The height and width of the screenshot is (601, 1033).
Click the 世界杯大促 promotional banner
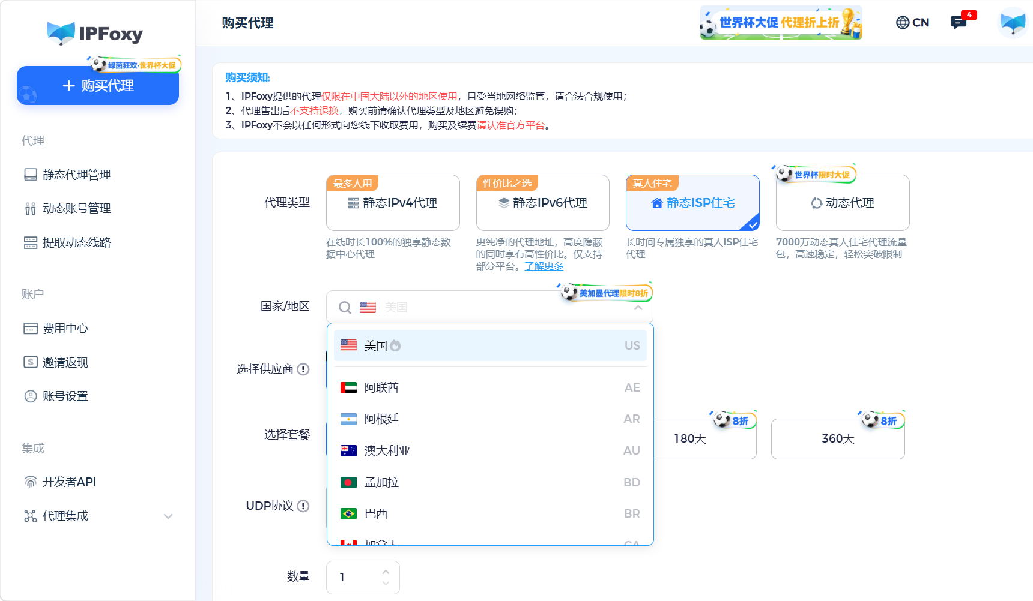pos(781,23)
